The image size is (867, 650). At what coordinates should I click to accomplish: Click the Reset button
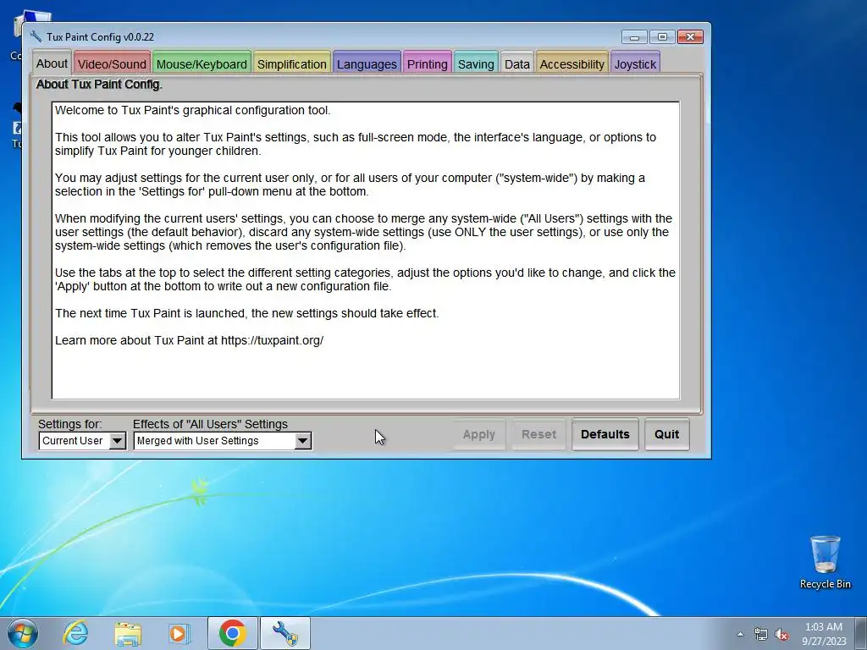pyautogui.click(x=538, y=434)
